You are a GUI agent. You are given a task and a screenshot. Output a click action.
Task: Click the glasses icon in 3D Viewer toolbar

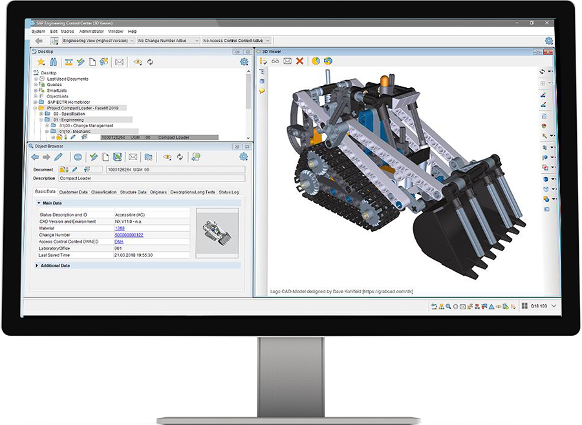[275, 61]
